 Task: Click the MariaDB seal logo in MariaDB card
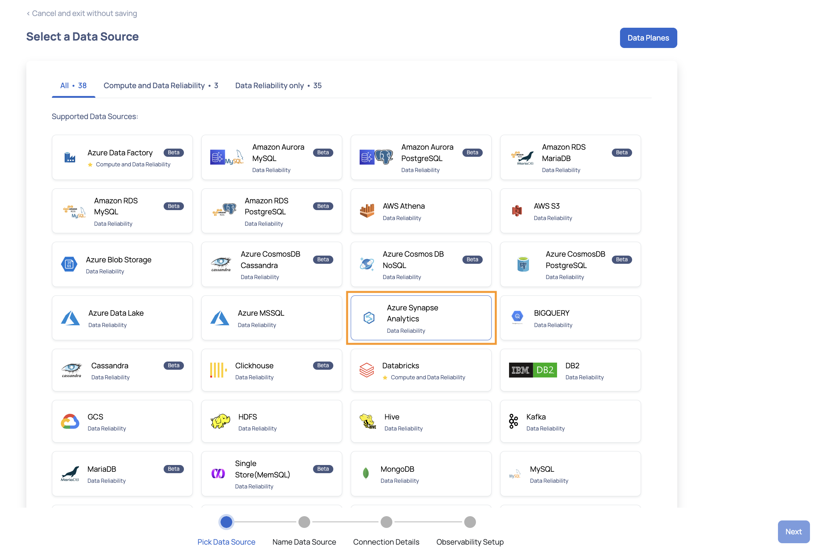point(70,474)
